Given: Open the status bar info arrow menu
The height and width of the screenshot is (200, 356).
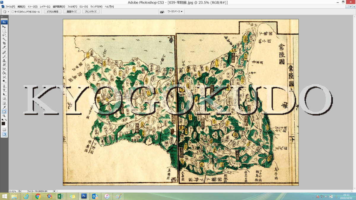Looking at the screenshot, I should (x=54, y=191).
